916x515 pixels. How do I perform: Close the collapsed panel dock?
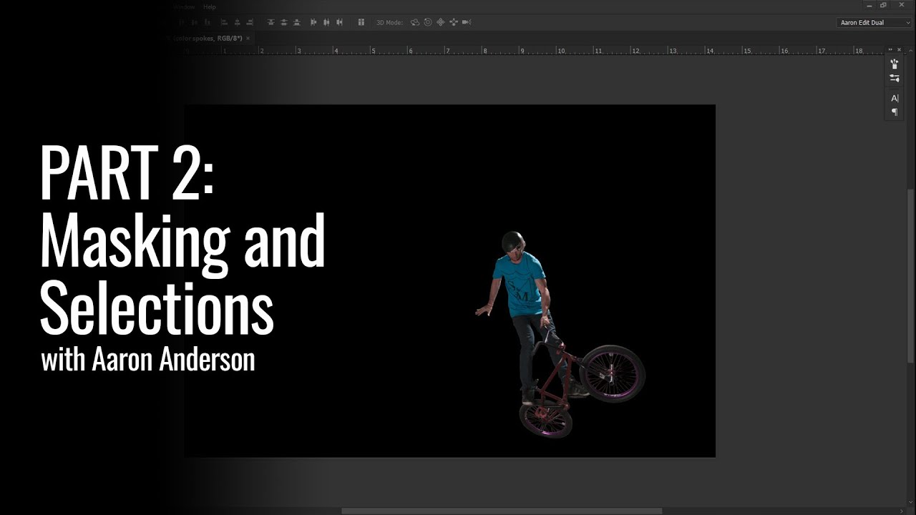(900, 49)
